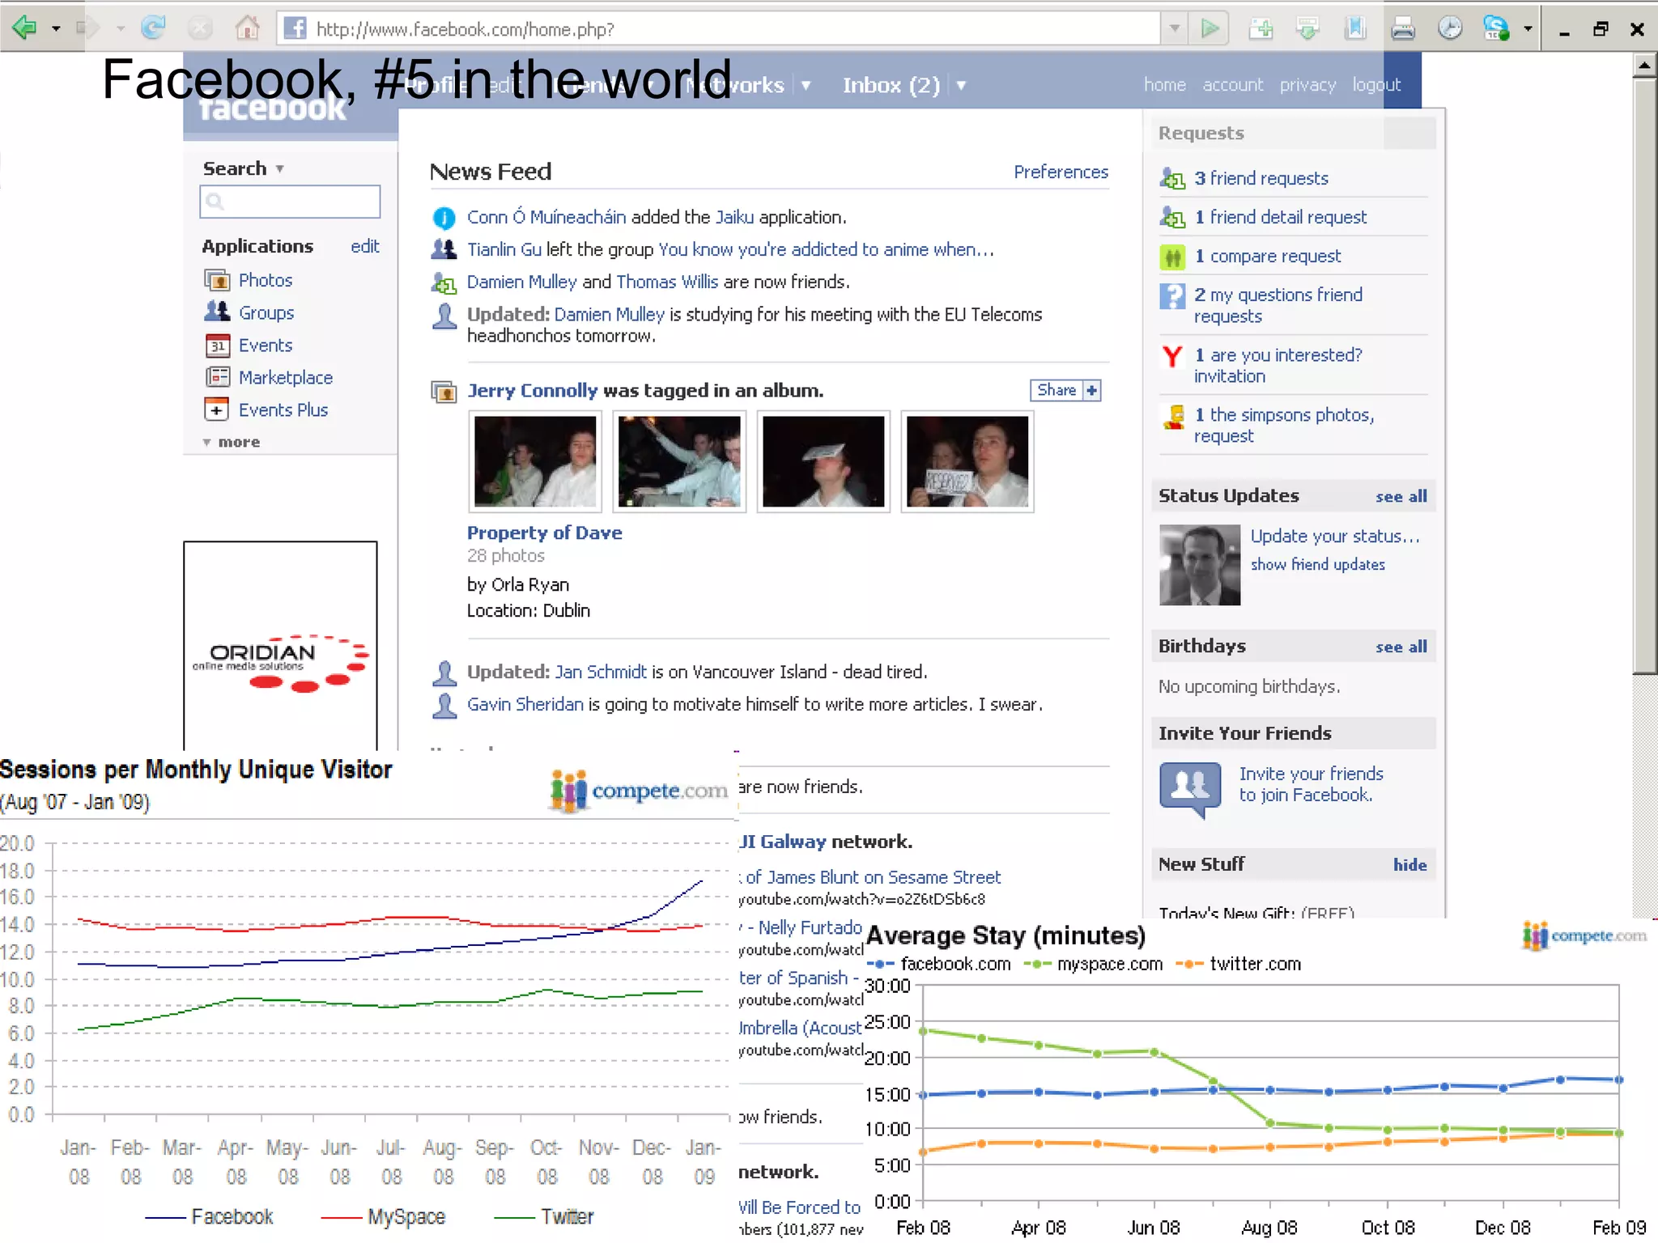Open James Blunt on Sesame Street link
1658x1243 pixels.
(870, 877)
